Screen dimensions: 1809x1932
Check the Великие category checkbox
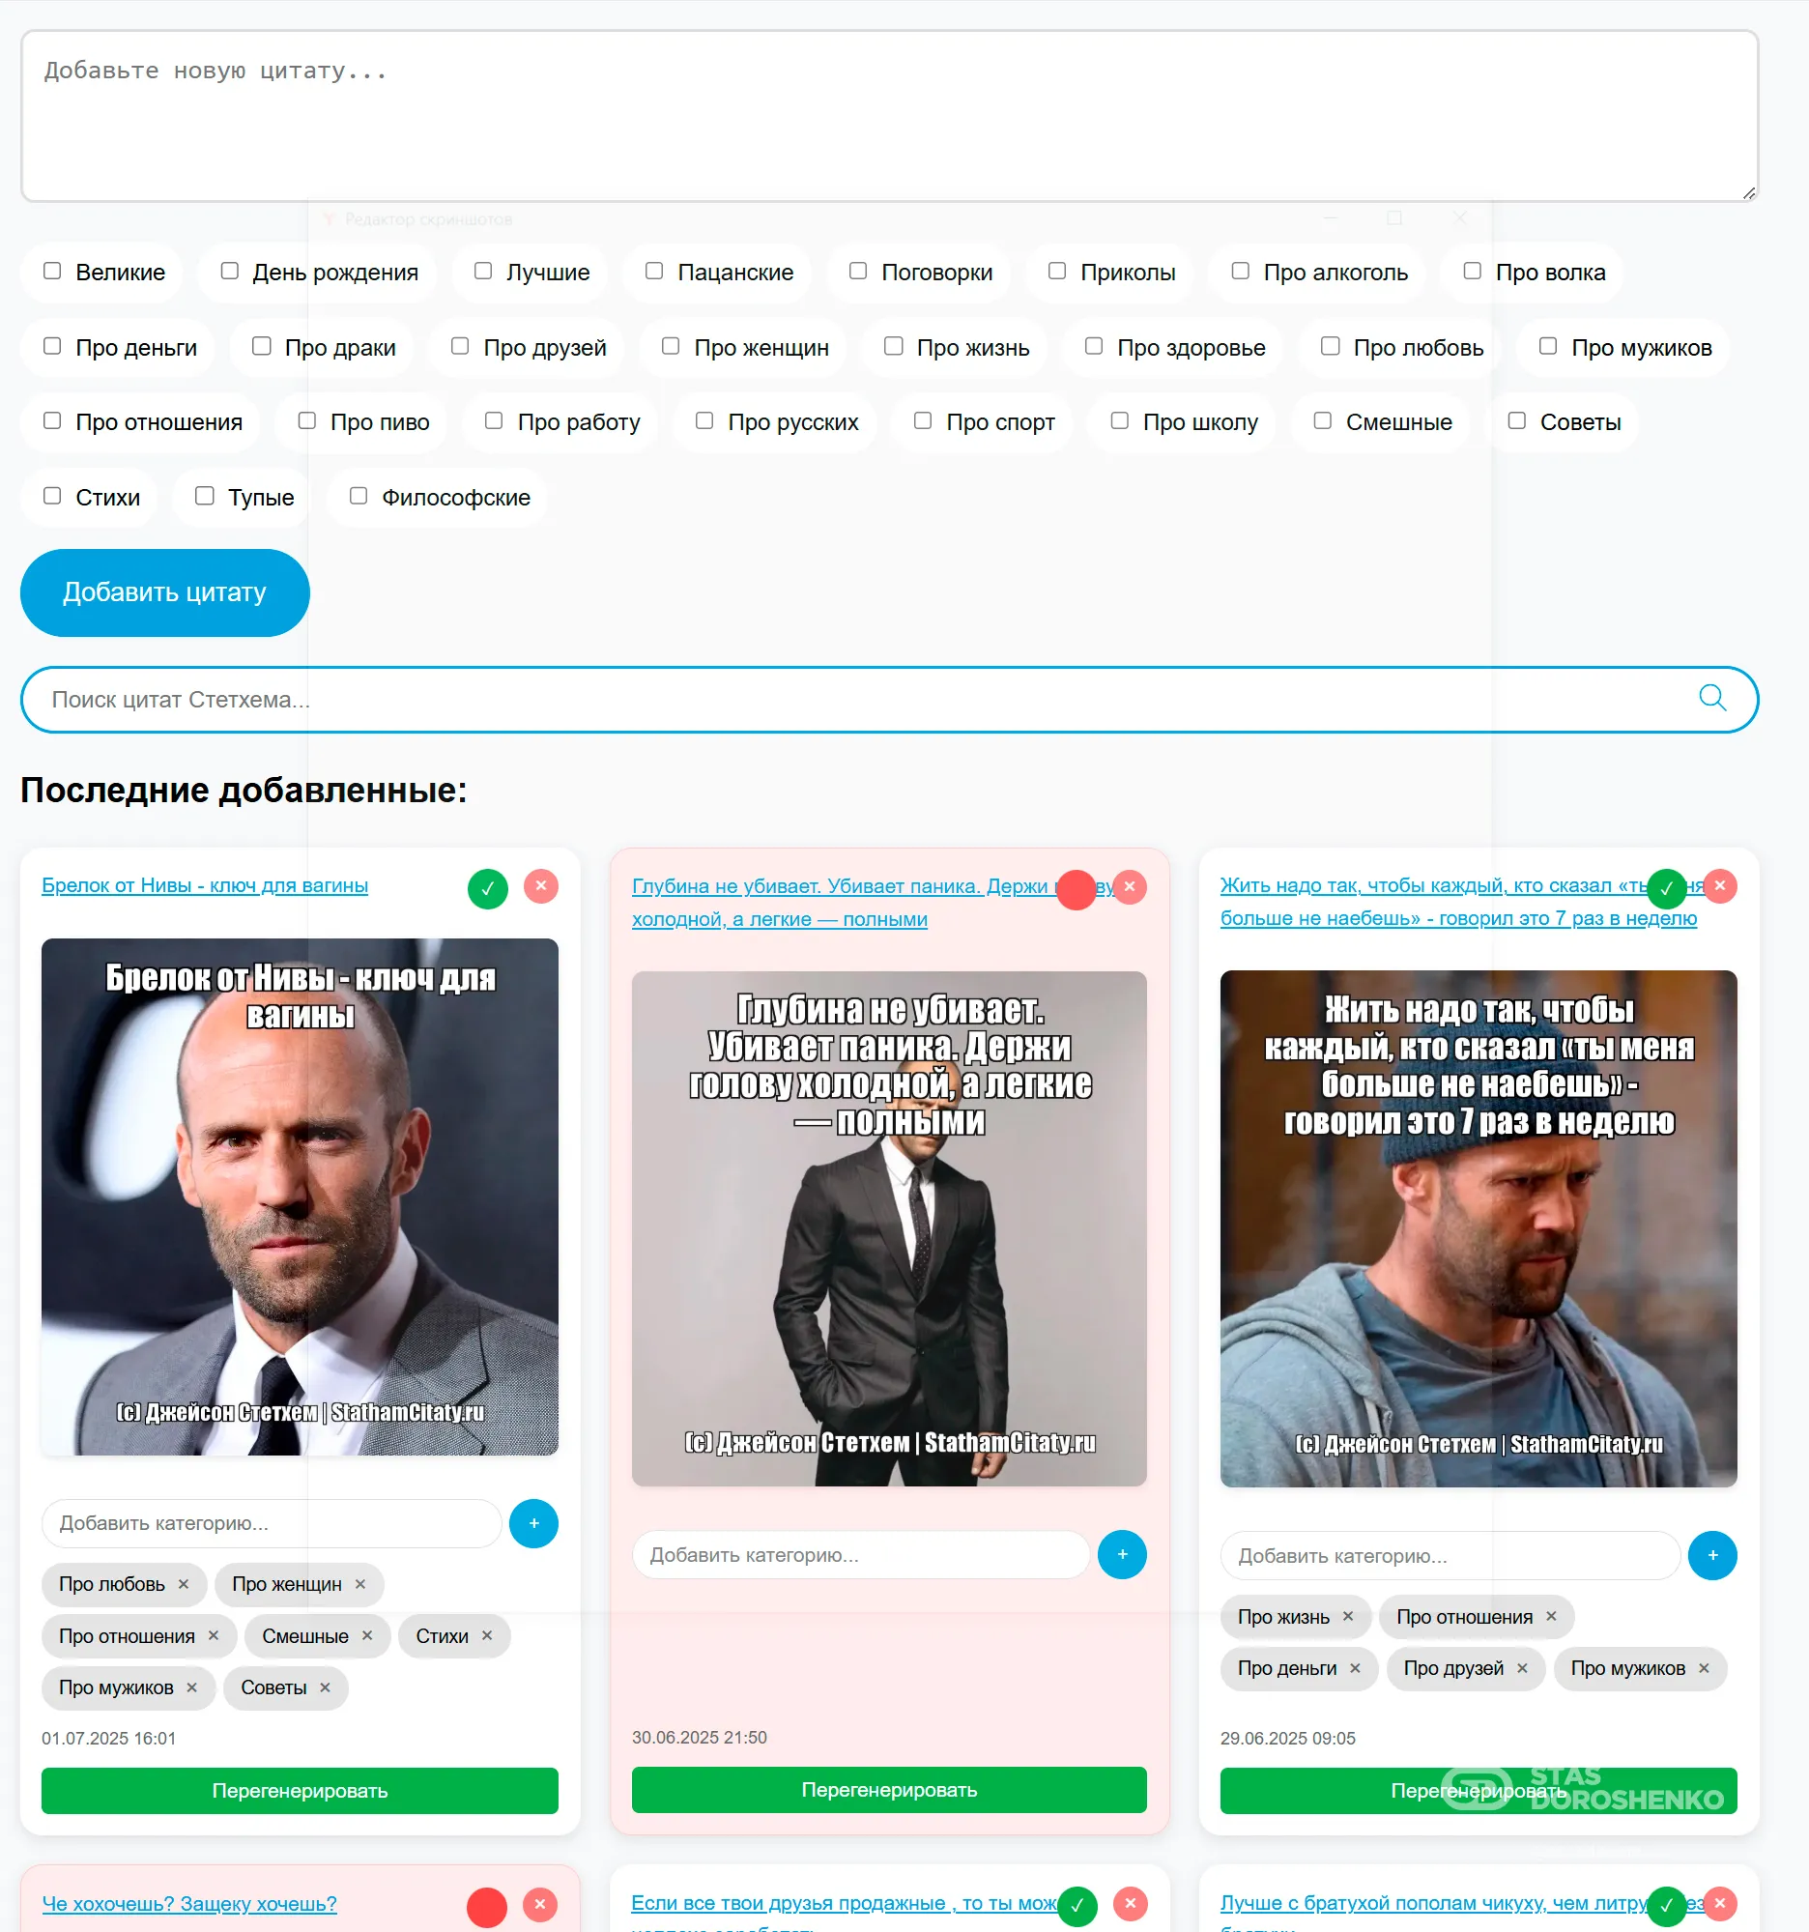click(52, 272)
